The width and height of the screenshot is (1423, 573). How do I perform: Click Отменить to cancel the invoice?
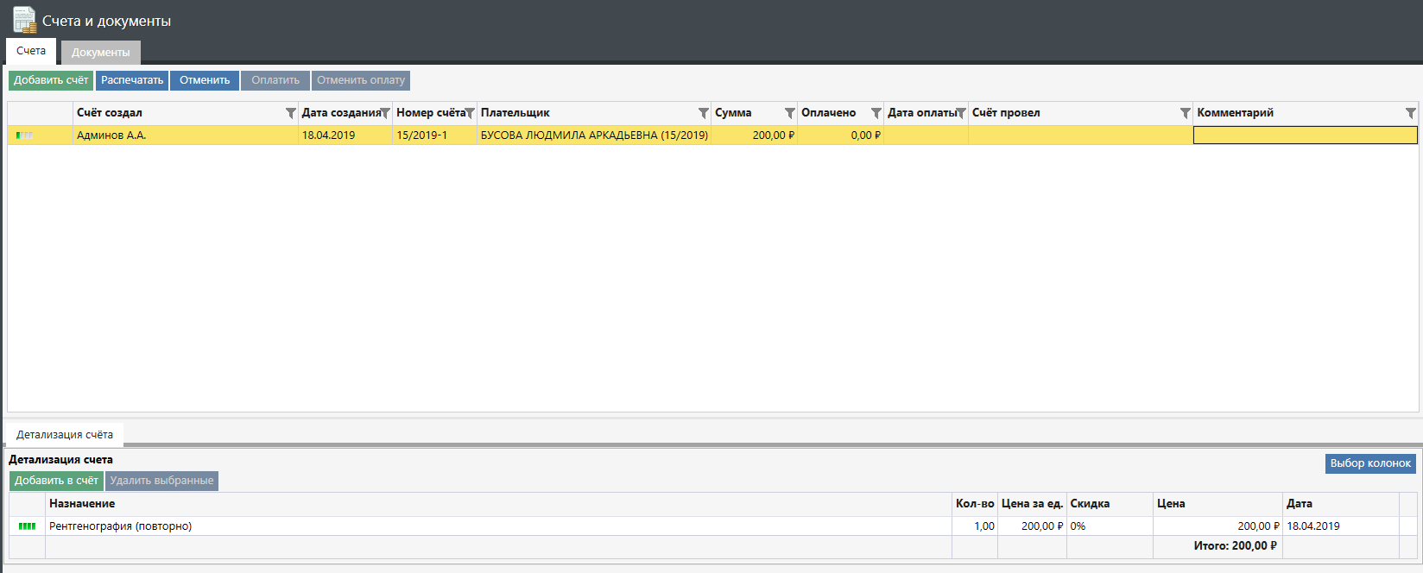(x=205, y=80)
